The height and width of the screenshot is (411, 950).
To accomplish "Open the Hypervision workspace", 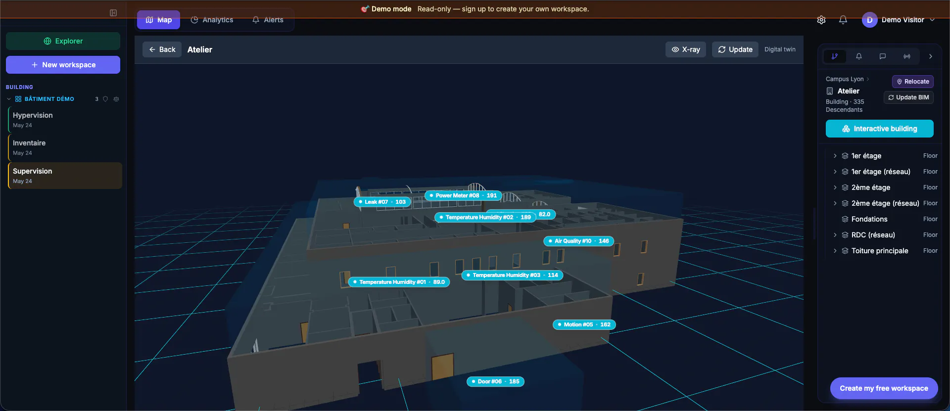I will (65, 120).
